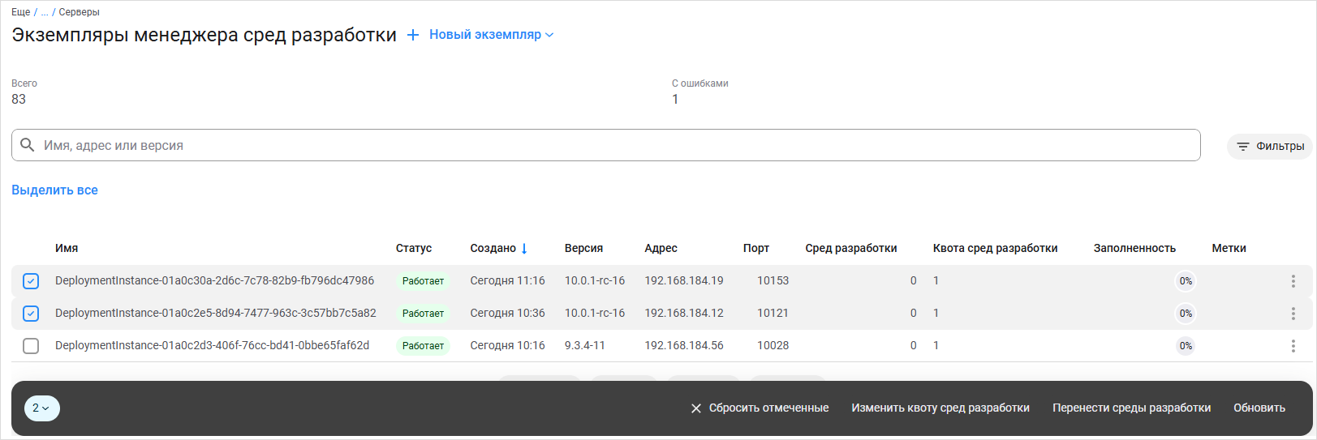This screenshot has width=1317, height=440.
Task: Click the Новый экземпляр link
Action: tap(485, 35)
